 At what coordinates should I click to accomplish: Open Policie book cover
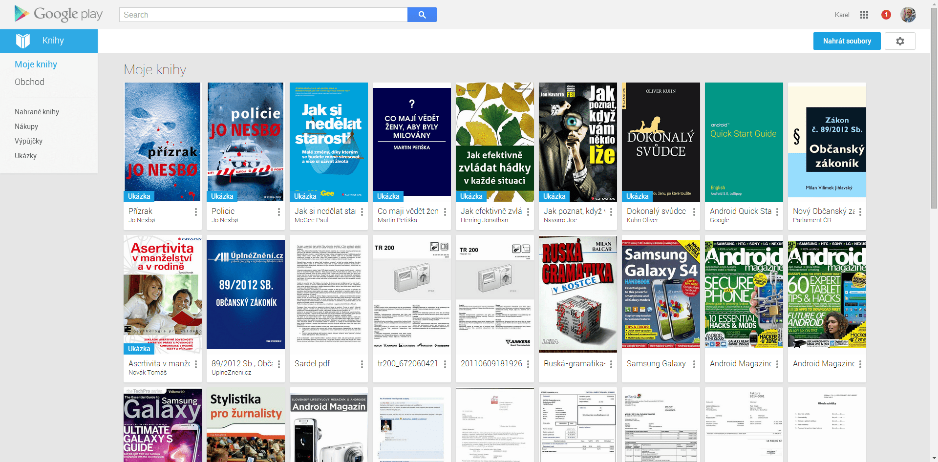(x=245, y=142)
